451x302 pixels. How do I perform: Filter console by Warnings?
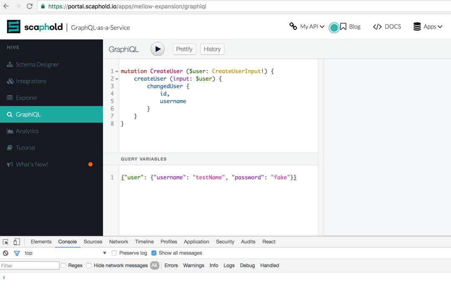coord(194,266)
